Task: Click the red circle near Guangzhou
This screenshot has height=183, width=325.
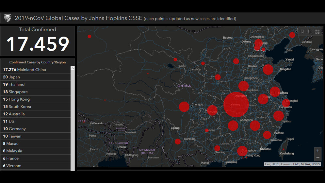Action: tap(242, 151)
